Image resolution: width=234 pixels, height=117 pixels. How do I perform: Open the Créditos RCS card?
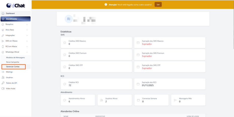96,84
